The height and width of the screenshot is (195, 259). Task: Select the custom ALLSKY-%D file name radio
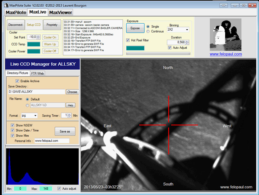click(x=28, y=105)
